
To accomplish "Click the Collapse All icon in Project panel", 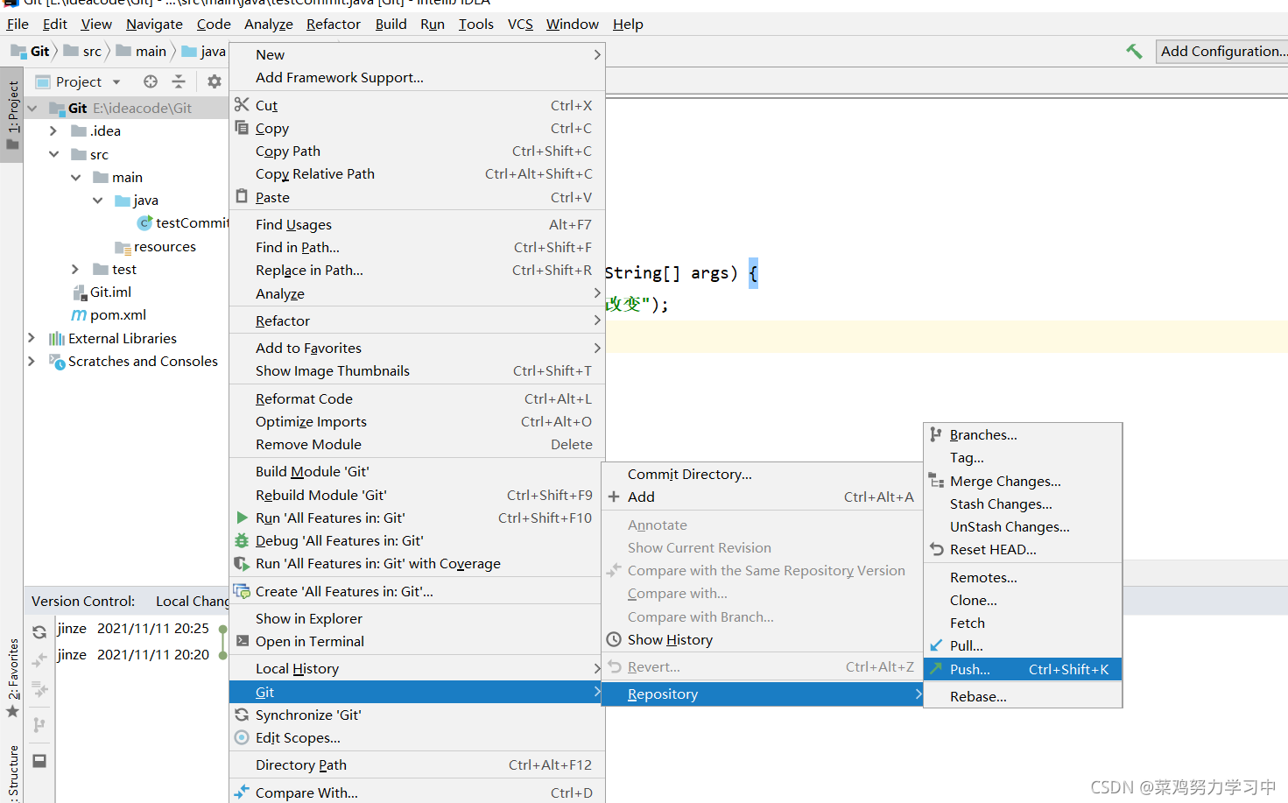I will (x=179, y=81).
